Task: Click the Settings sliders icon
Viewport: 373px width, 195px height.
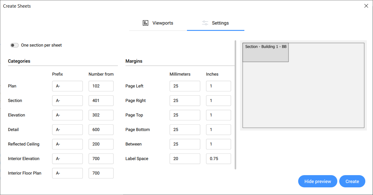Action: pos(205,23)
